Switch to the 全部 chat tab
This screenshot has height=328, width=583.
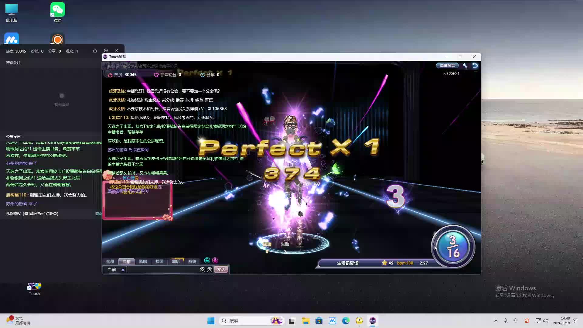click(x=110, y=261)
